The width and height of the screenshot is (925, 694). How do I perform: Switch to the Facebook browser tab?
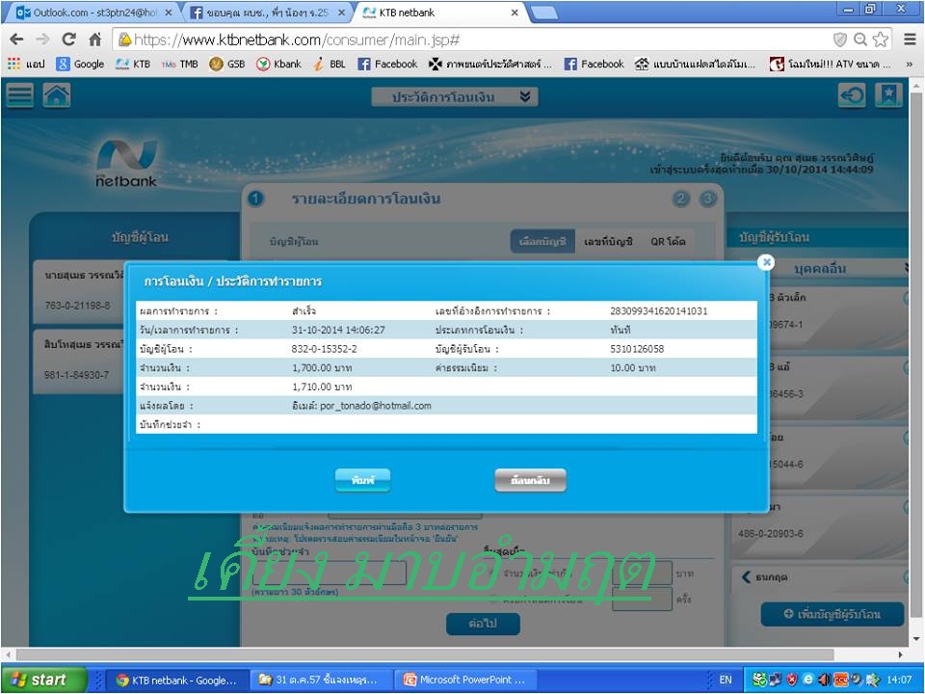click(x=265, y=13)
